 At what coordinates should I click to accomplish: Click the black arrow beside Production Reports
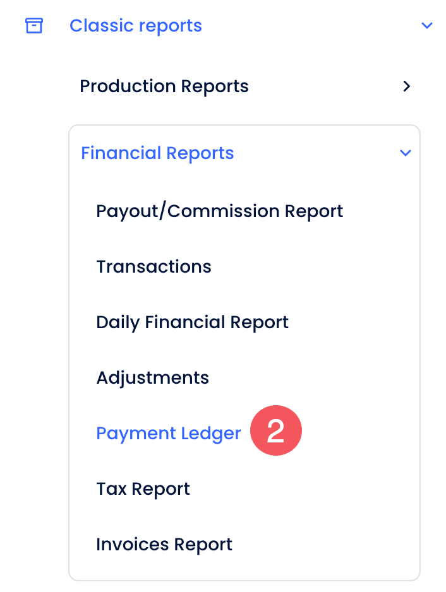pos(407,86)
